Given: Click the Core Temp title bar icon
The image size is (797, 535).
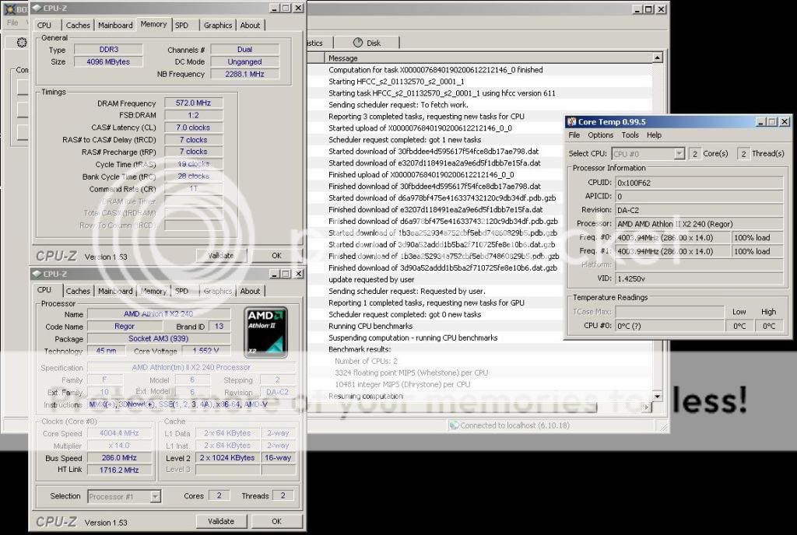Looking at the screenshot, I should pyautogui.click(x=572, y=122).
